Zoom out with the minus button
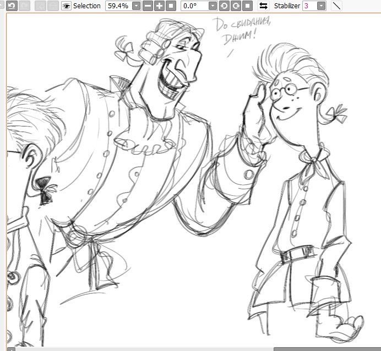Screen dimensions: 381x351 pos(148,6)
